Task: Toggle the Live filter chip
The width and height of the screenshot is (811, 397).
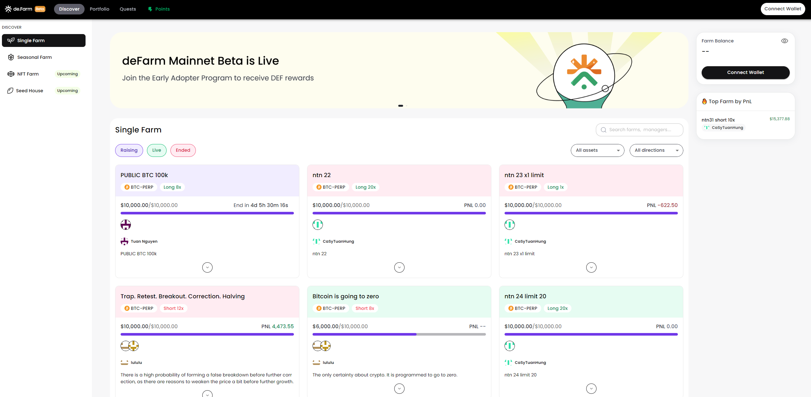Action: (x=157, y=150)
